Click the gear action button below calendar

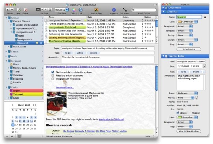click(13, 136)
